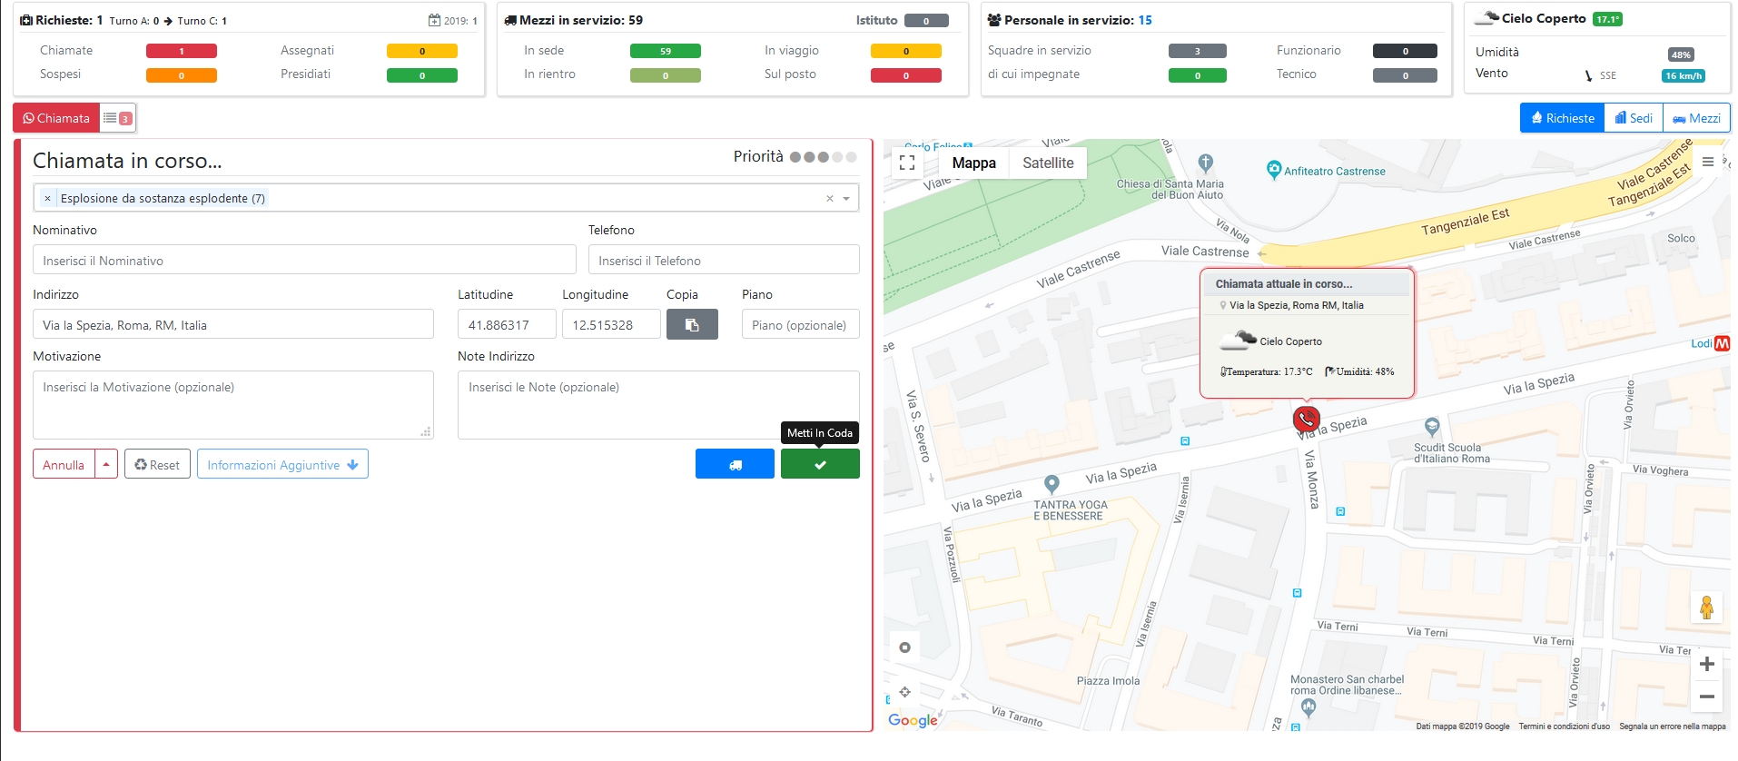The image size is (1738, 761).
Task: Expand the call type dropdown arrow
Action: coord(846,198)
